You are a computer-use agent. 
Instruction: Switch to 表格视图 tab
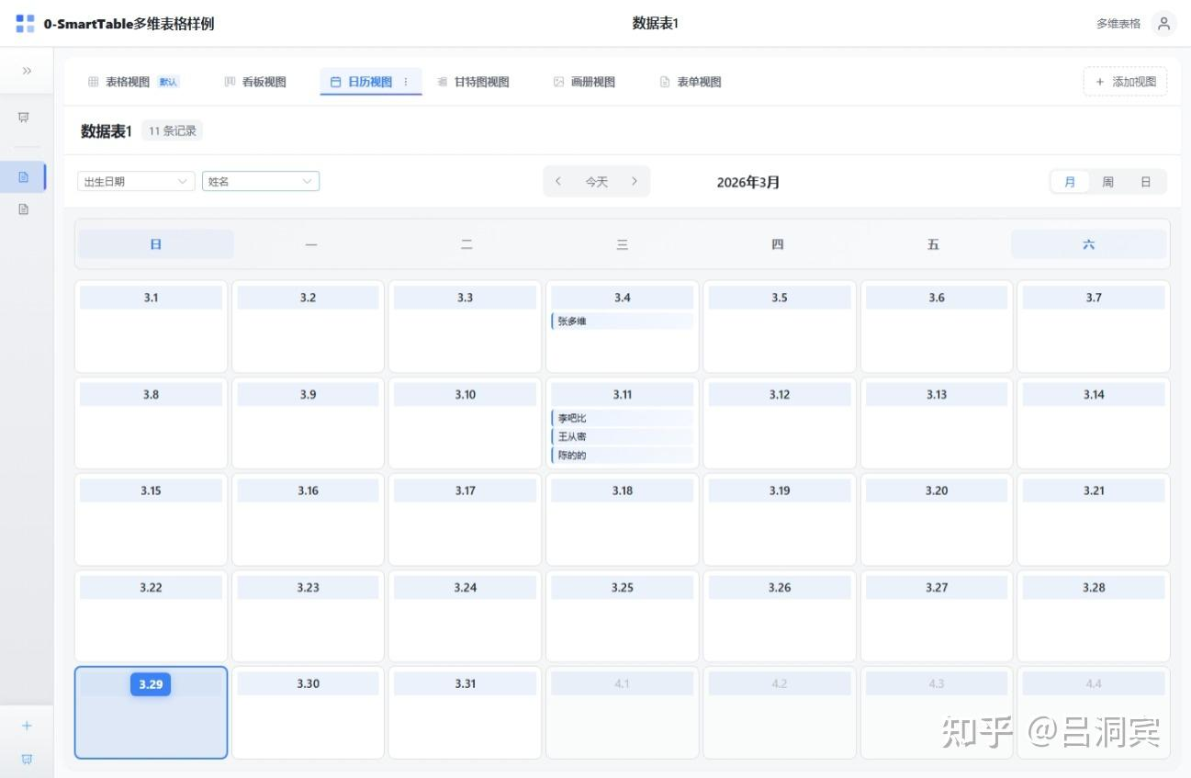133,82
